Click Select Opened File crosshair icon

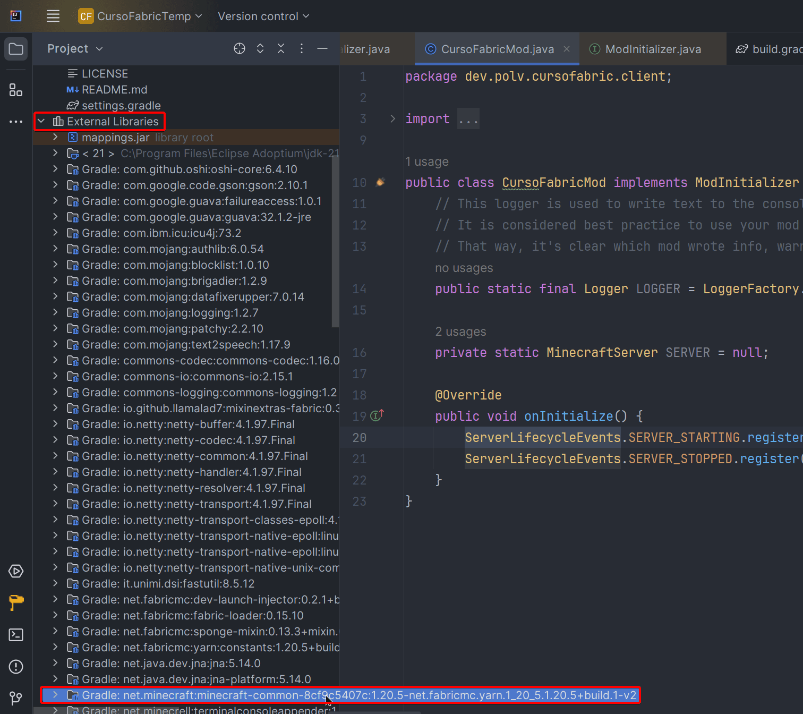coord(240,48)
